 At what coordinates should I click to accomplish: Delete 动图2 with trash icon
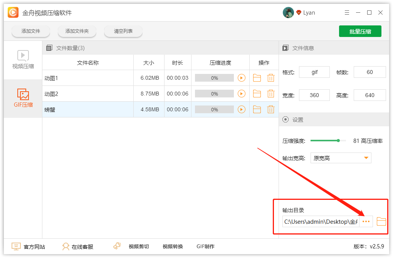click(271, 94)
